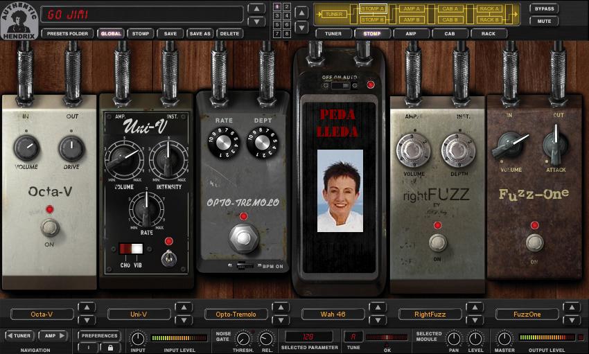Click the Stomp A block in signal chain

(x=372, y=9)
